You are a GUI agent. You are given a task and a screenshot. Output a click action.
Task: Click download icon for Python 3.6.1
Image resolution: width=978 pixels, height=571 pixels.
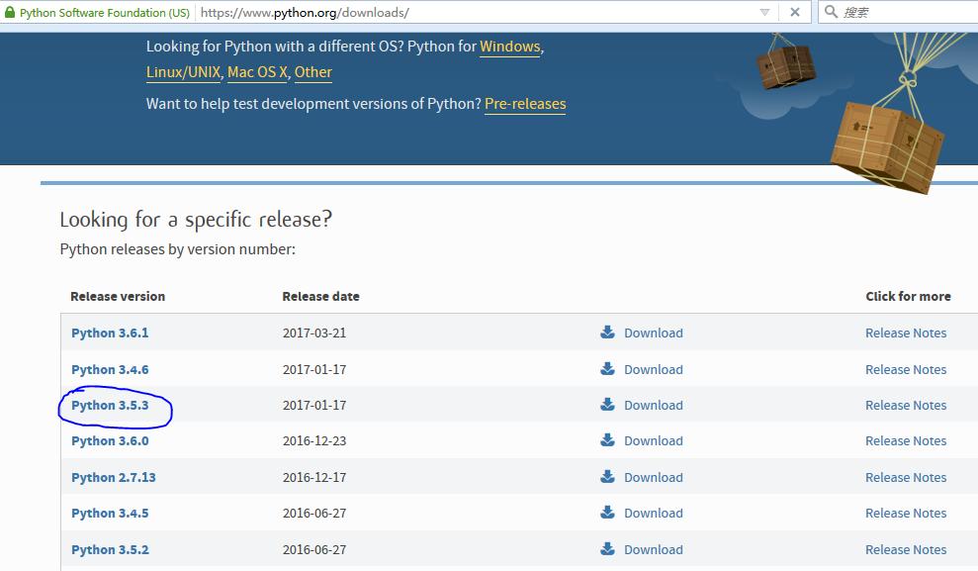(607, 332)
